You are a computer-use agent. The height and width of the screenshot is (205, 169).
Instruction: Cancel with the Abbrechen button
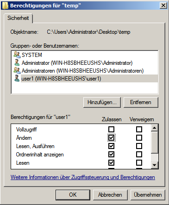(x=110, y=195)
